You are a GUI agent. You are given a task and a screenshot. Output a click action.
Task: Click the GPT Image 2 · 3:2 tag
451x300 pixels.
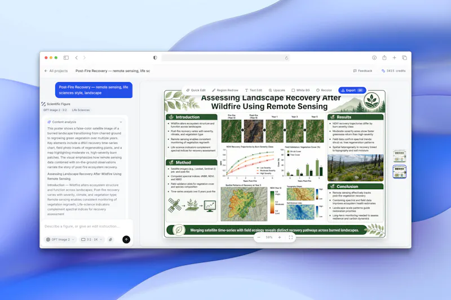pyautogui.click(x=55, y=110)
